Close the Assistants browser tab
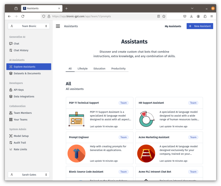Viewport: 221px width, 186px height. [x=59, y=9]
